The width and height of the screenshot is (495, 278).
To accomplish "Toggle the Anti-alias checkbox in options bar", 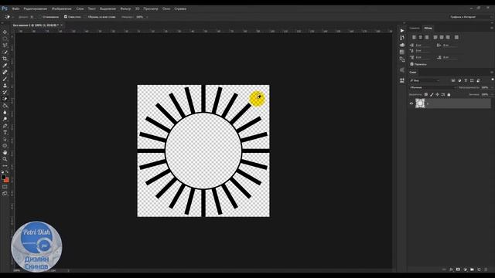I will click(40, 17).
